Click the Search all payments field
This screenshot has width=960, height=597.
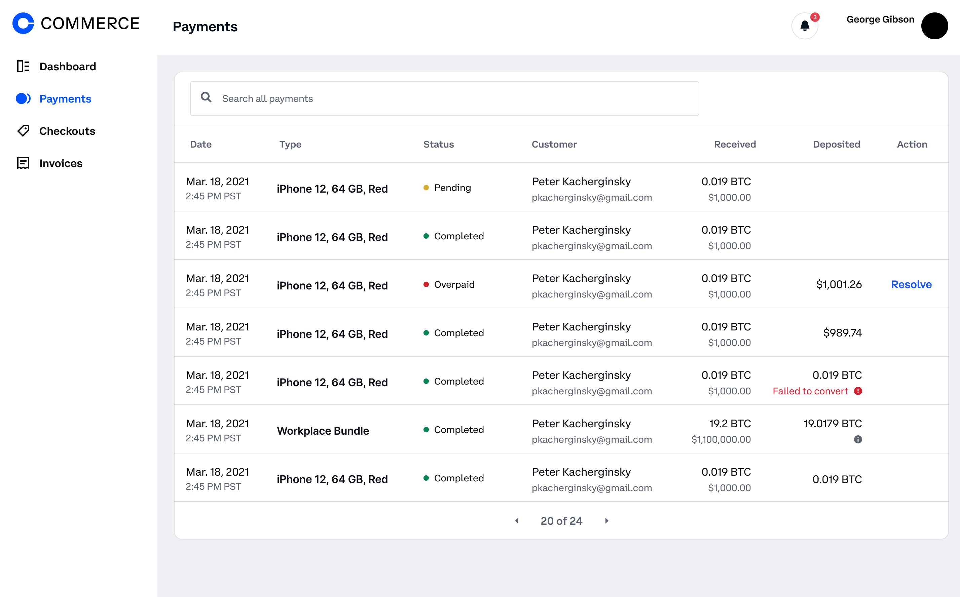tap(454, 99)
